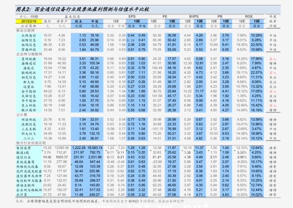Select 通信行业 market value 2,531.98
This screenshot has width=293, height=208.
click(x=95, y=157)
